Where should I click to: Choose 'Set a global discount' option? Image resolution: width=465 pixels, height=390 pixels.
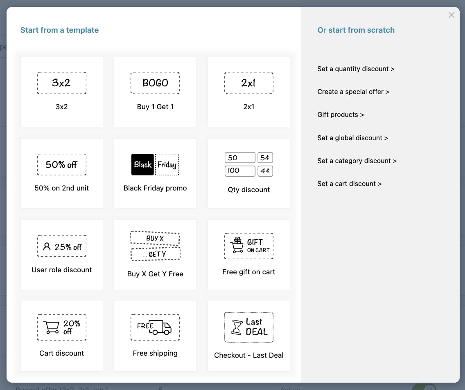coord(352,138)
